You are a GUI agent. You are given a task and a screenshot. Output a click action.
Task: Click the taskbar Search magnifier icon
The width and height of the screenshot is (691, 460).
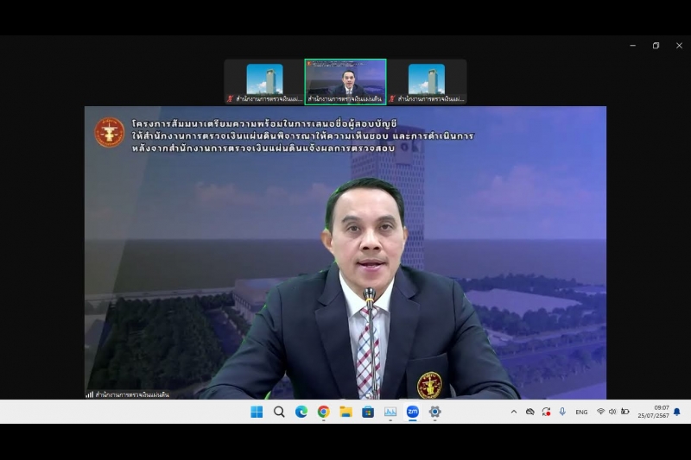(279, 412)
